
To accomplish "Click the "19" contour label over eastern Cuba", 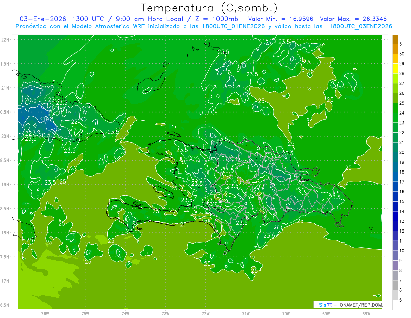I will coord(46,120).
